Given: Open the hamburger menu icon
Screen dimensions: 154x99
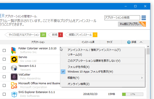Looking at the screenshot, I should click(143, 18).
